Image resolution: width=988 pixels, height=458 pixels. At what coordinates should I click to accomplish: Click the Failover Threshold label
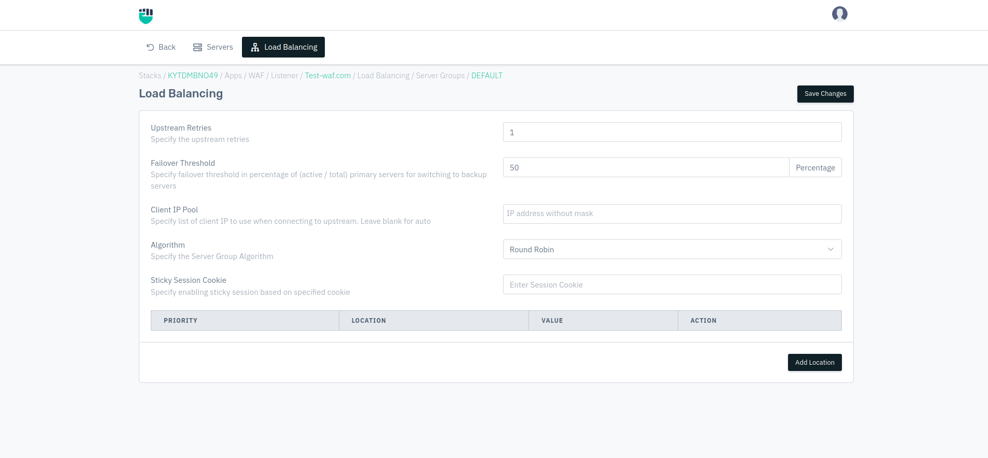click(183, 163)
